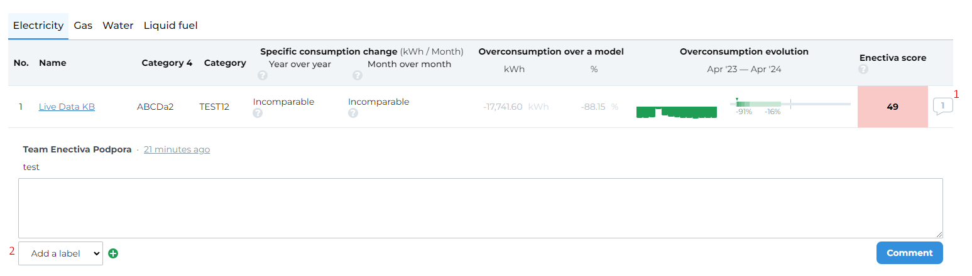
Task: Click help icon under Year over year header
Action: 262,75
